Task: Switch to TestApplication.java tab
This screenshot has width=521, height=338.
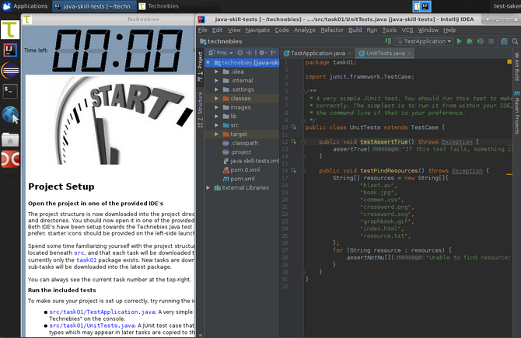Action: (x=317, y=53)
